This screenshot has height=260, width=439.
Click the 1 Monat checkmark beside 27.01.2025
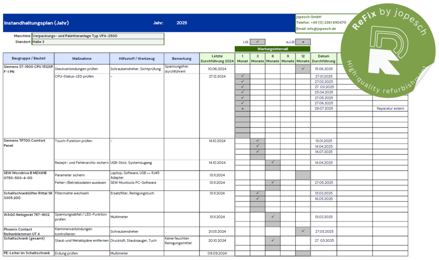point(242,76)
